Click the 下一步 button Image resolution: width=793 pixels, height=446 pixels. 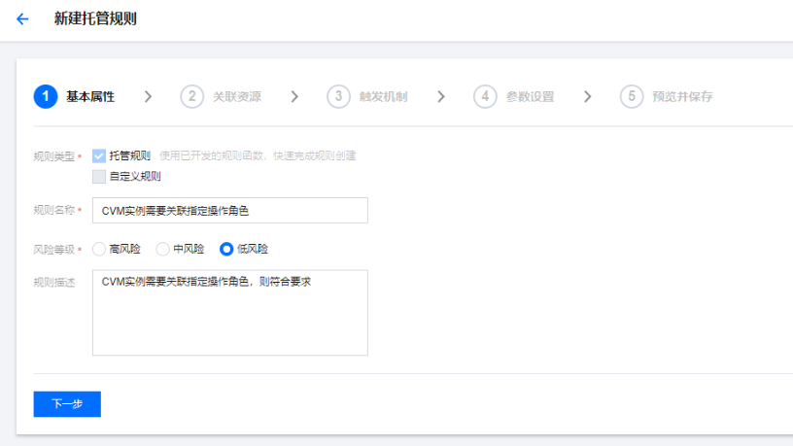pos(67,404)
